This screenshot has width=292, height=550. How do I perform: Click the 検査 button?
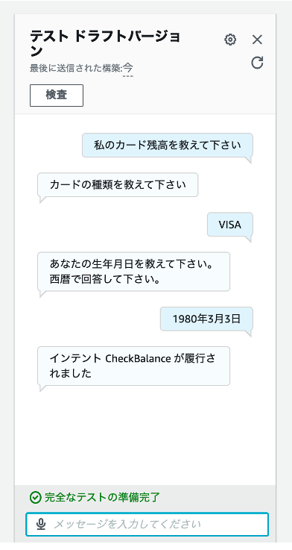57,95
